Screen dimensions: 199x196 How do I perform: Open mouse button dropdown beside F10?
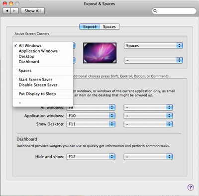pyautogui.click(x=148, y=115)
